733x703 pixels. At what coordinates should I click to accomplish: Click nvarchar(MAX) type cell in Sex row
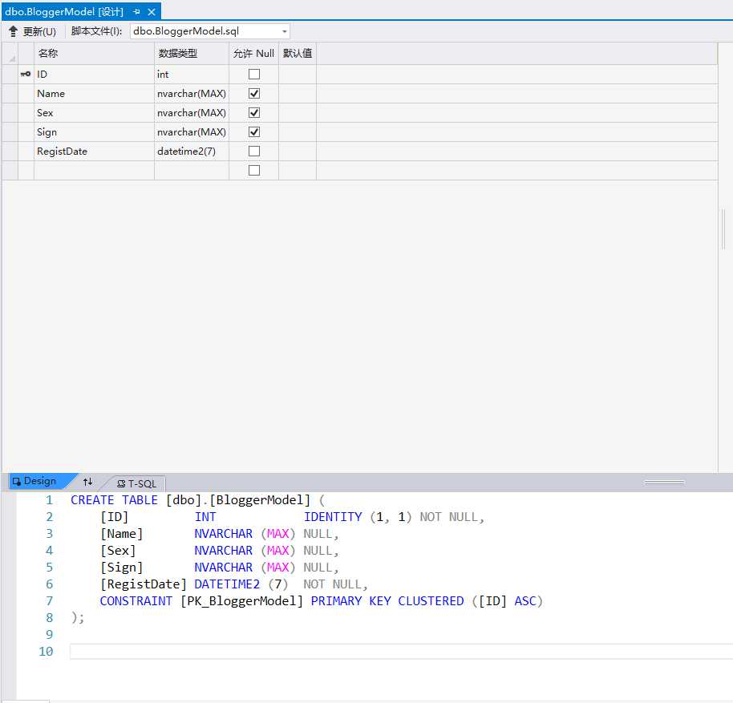(x=192, y=112)
